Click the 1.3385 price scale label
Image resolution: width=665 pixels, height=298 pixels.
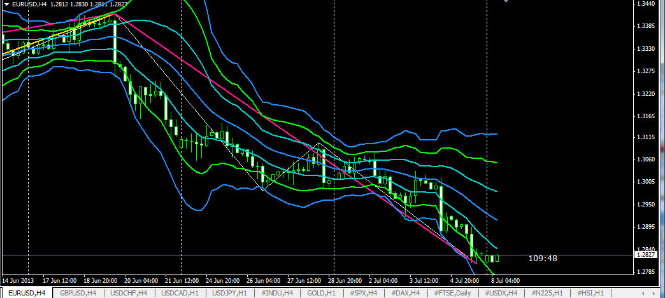pyautogui.click(x=646, y=26)
